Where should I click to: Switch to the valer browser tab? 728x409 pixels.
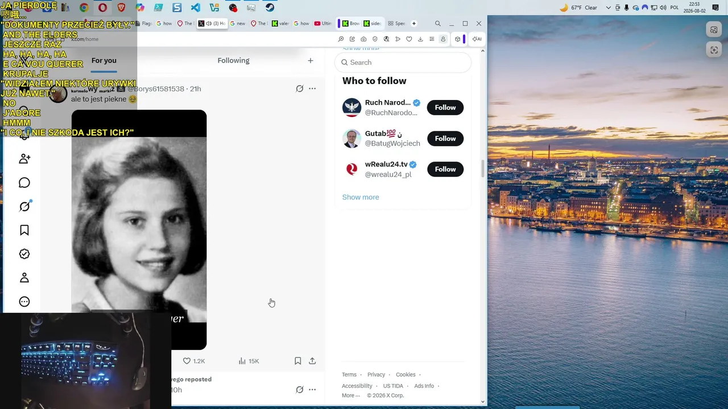click(281, 23)
